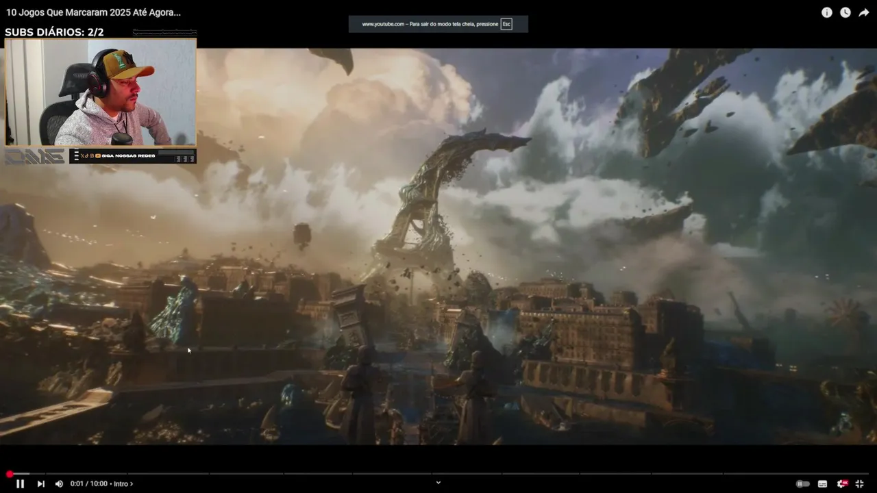This screenshot has width=877, height=493.
Task: Add video to Watch later
Action: tap(845, 12)
